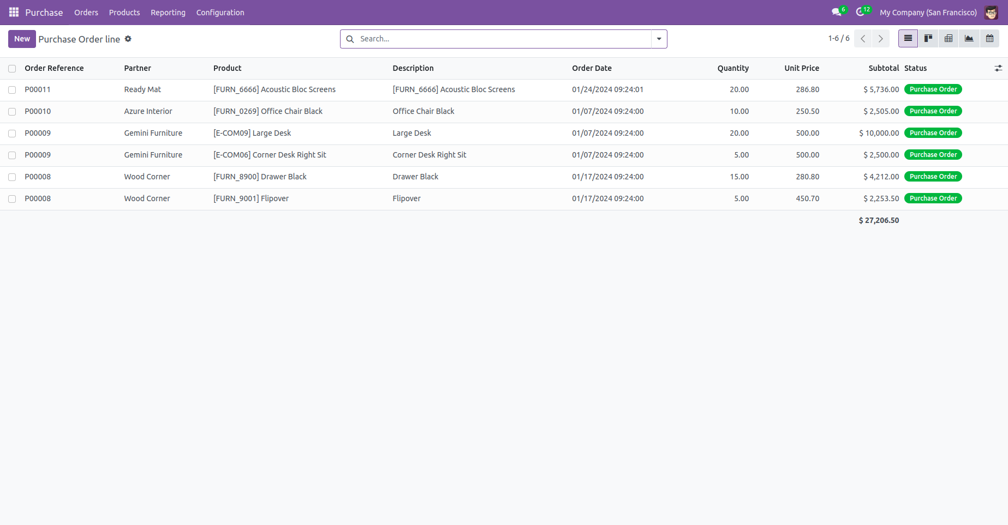Open optional columns adjust dropdown
1008x525 pixels.
pyautogui.click(x=998, y=68)
